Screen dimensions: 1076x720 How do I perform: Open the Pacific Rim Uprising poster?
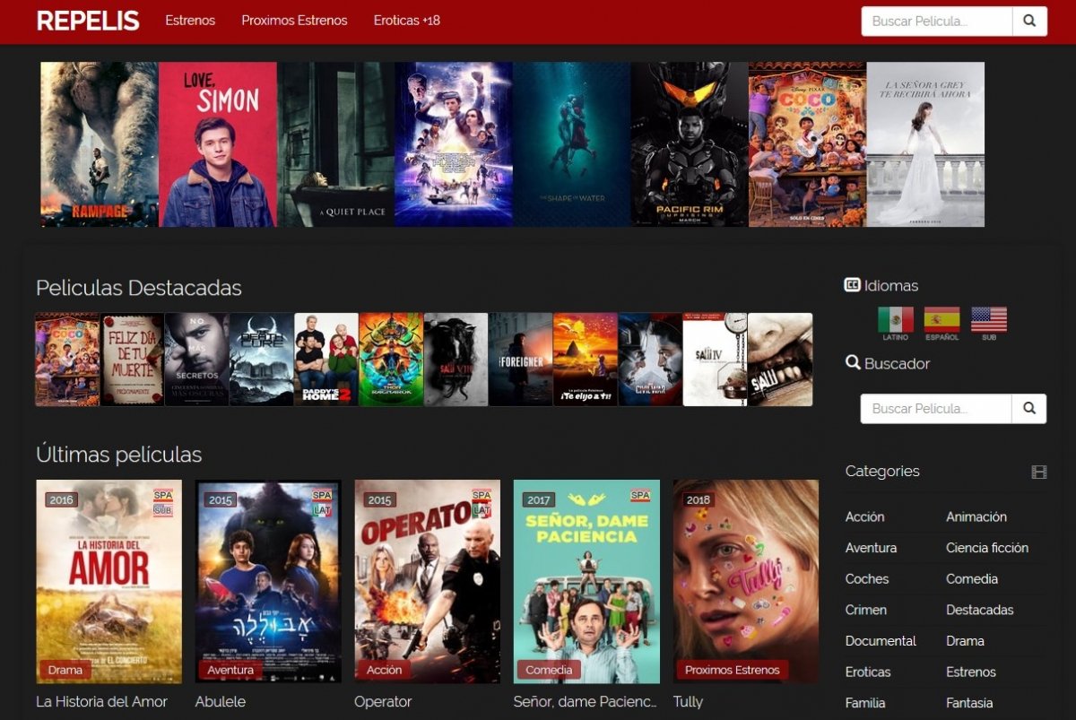[x=690, y=144]
